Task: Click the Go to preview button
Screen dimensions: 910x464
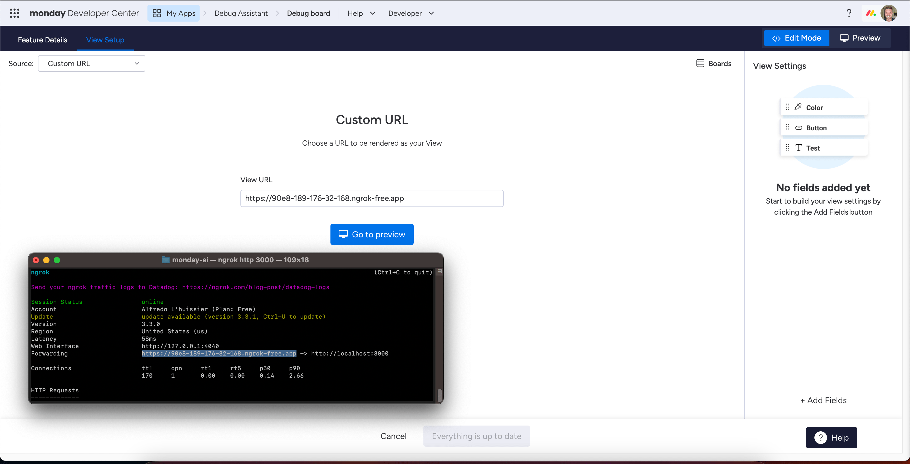Action: 372,234
